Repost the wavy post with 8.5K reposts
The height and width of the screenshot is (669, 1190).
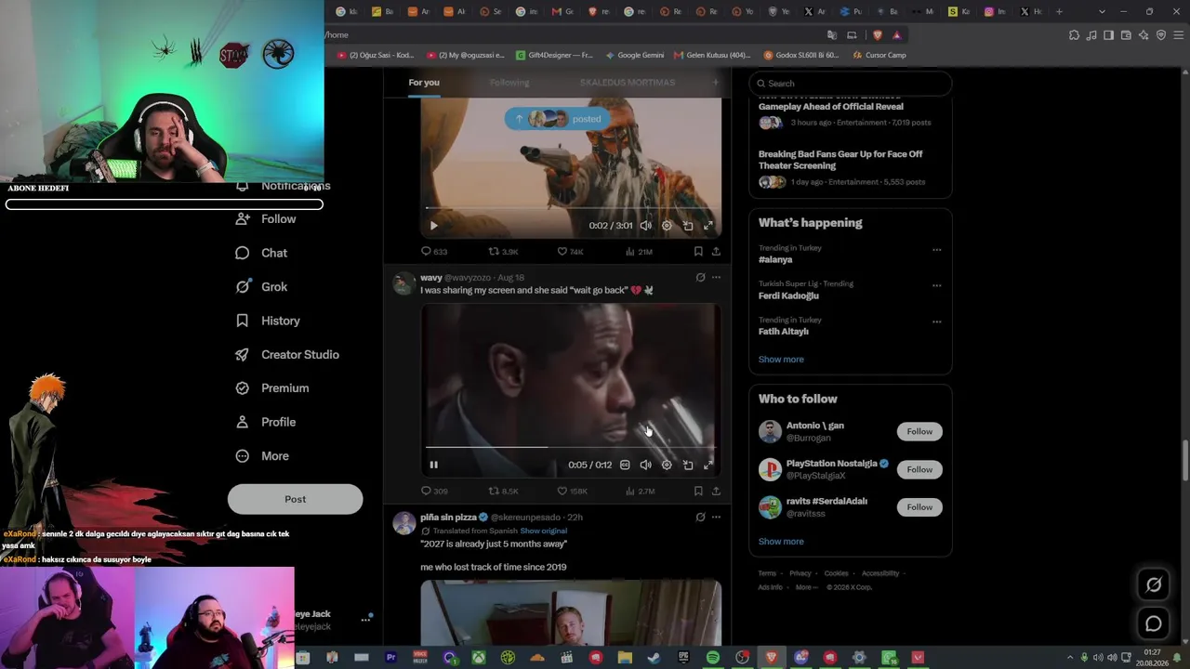tap(503, 491)
